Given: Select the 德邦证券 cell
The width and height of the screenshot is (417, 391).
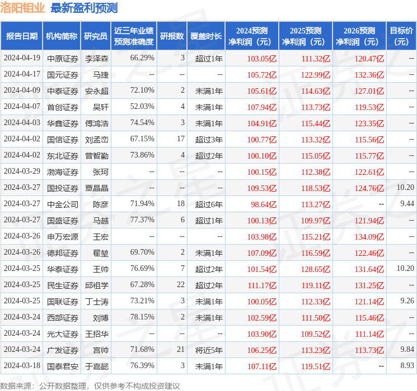Looking at the screenshot, I should (x=63, y=253).
